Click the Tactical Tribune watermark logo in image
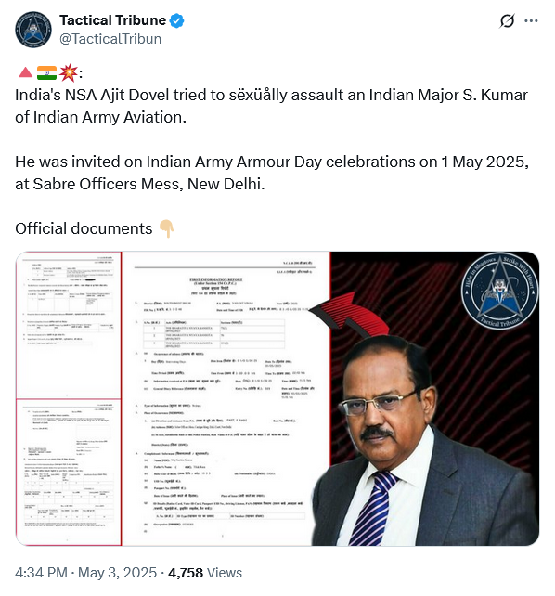Screen dimensions: 555x596 (499, 292)
